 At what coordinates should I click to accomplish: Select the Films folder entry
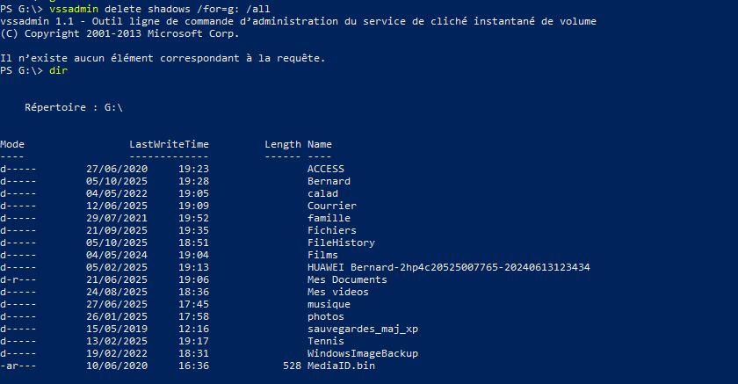pos(322,255)
